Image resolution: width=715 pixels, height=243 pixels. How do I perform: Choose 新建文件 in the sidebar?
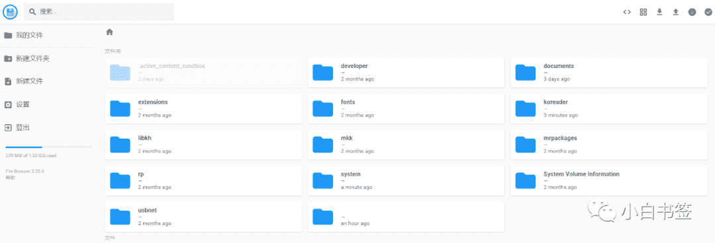coord(46,81)
